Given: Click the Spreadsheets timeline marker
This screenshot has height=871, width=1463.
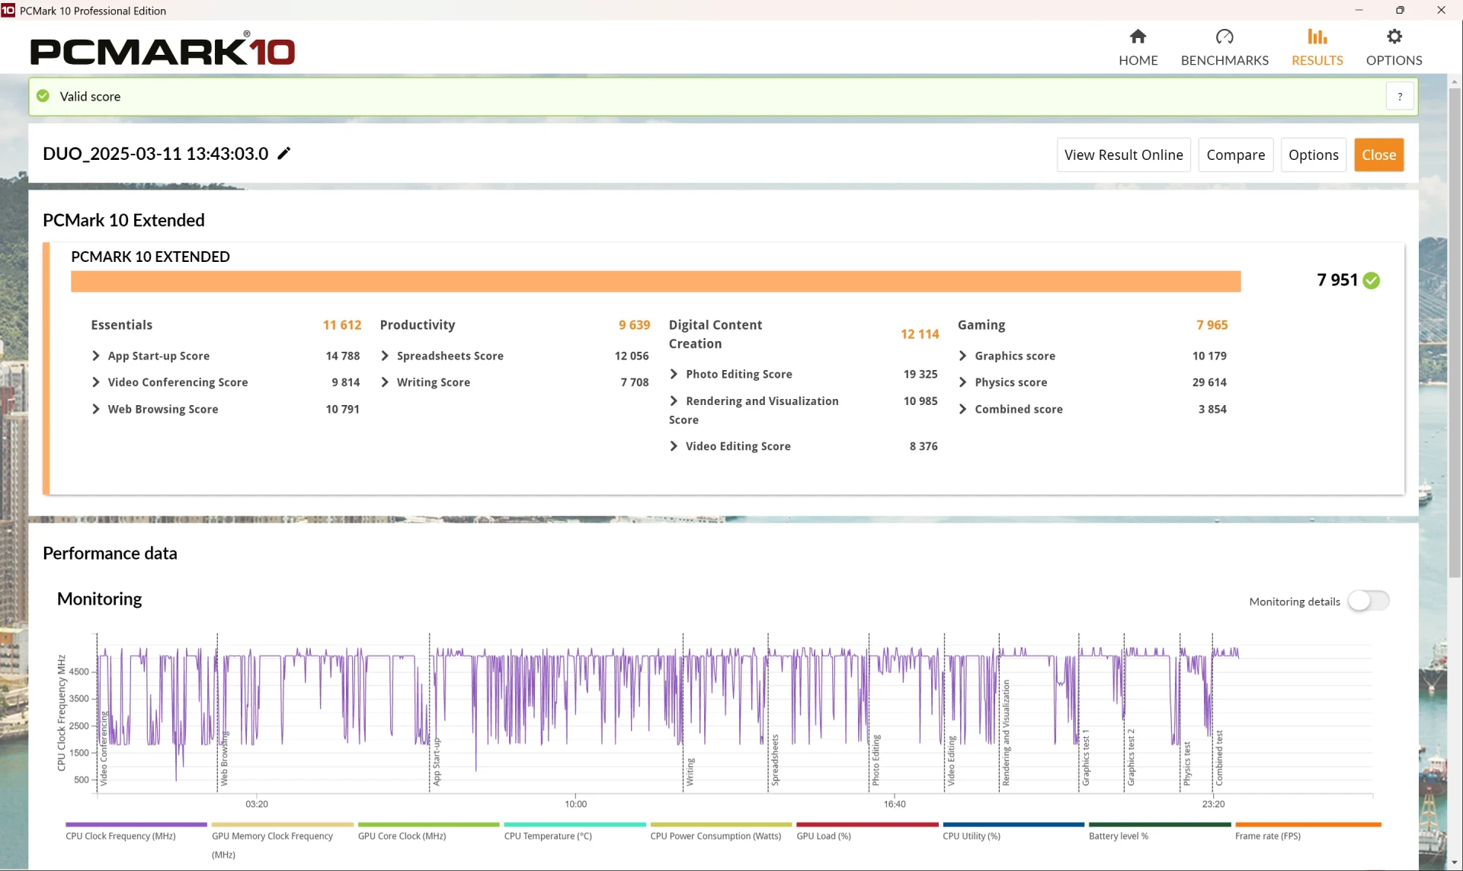Looking at the screenshot, I should (775, 759).
